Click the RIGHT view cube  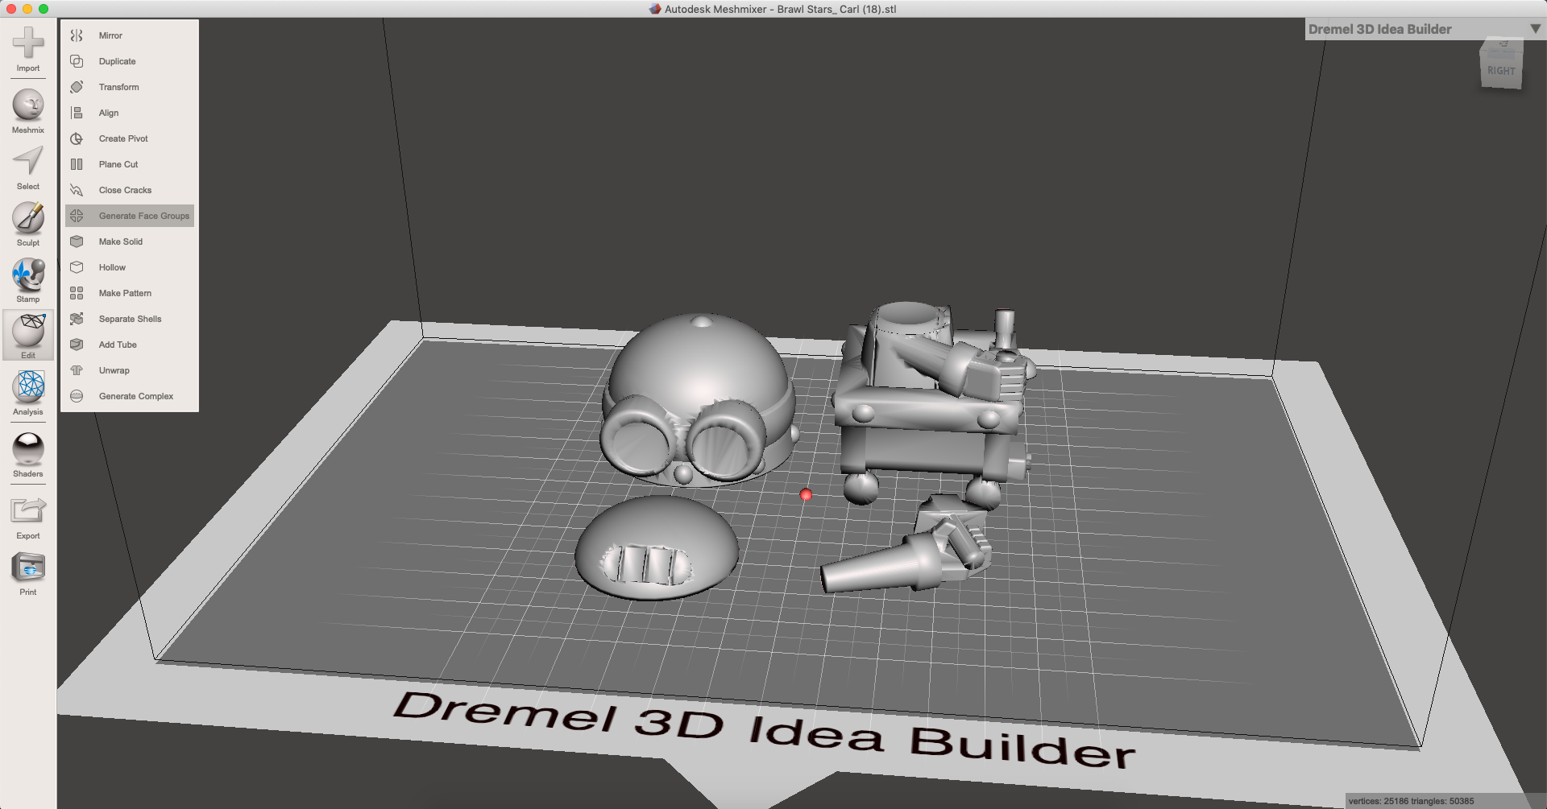coord(1501,64)
